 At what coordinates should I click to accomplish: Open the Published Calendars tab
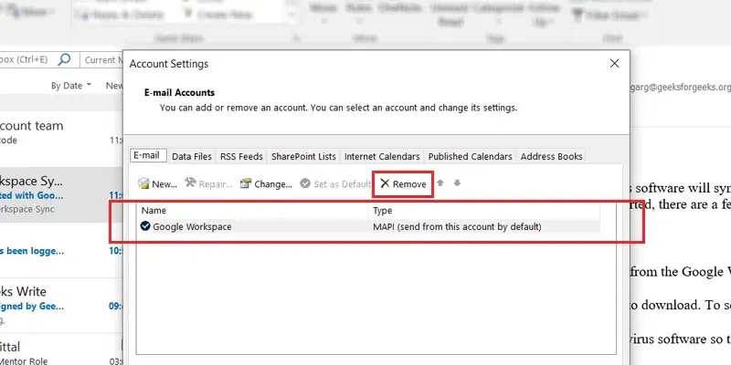pyautogui.click(x=470, y=157)
